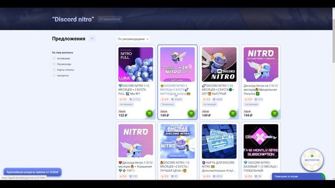This screenshot has height=188, width=335.
Task: Click the По типу контента label
Action: 62,52
